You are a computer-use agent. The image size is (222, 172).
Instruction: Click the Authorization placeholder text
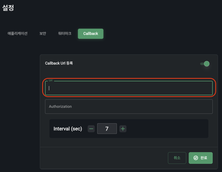point(60,106)
